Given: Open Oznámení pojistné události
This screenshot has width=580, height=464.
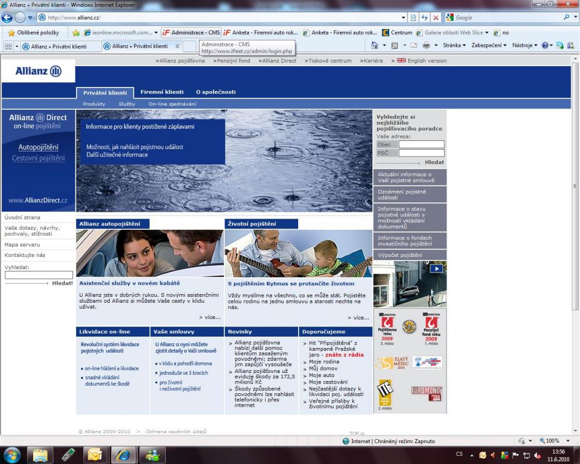Looking at the screenshot, I should point(410,195).
